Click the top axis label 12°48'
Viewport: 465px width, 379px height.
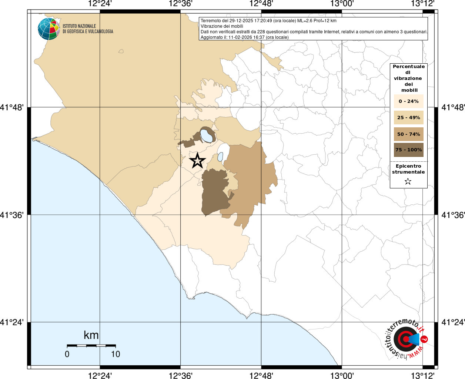[x=261, y=4]
